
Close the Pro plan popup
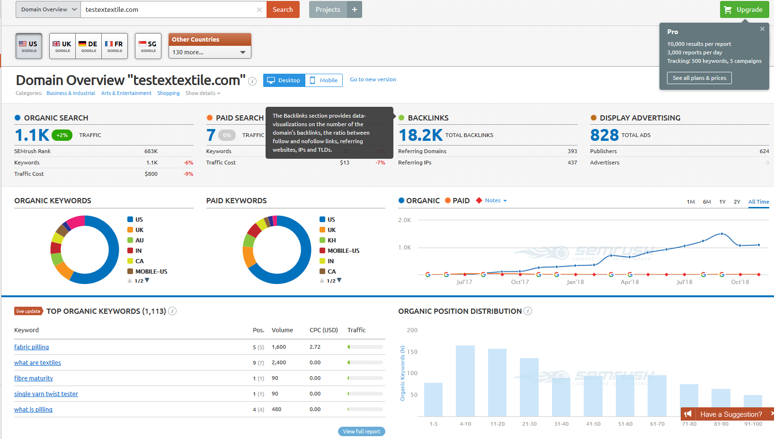tap(762, 29)
